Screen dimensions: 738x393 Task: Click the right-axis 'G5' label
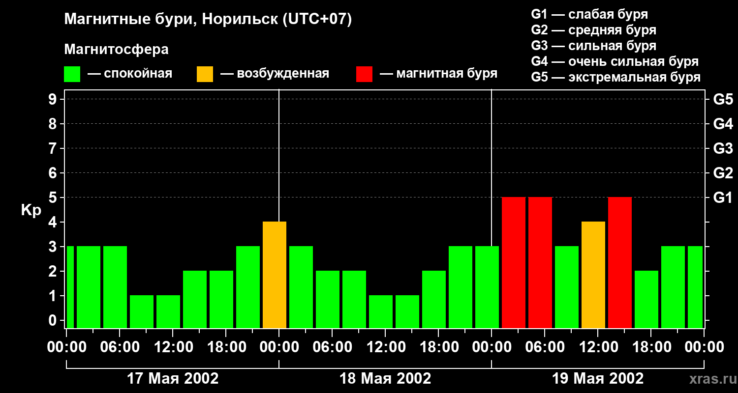723,99
